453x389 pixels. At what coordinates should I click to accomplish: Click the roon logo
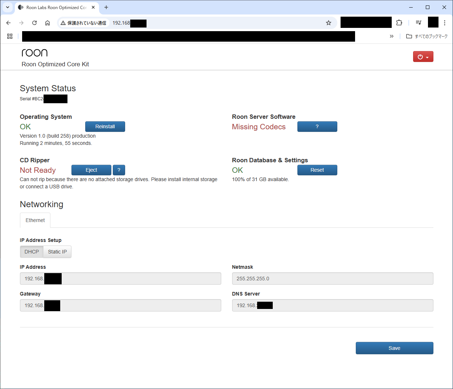pyautogui.click(x=35, y=53)
